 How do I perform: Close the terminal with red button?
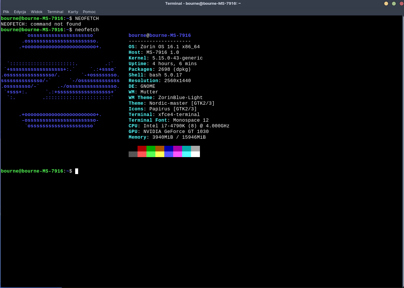click(x=402, y=4)
